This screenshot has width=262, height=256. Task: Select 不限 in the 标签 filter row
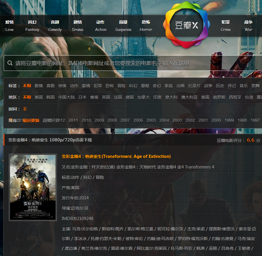(27, 86)
